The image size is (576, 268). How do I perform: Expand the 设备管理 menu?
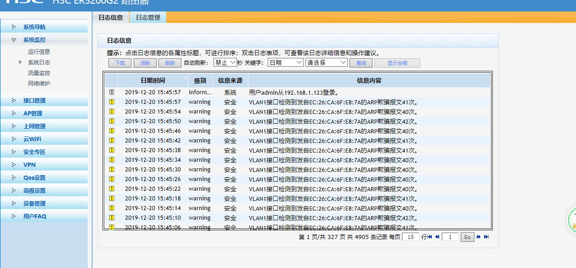44,204
